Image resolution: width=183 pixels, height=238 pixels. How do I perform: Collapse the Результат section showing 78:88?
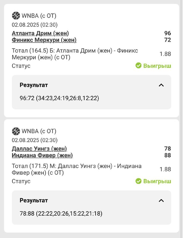pyautogui.click(x=161, y=201)
